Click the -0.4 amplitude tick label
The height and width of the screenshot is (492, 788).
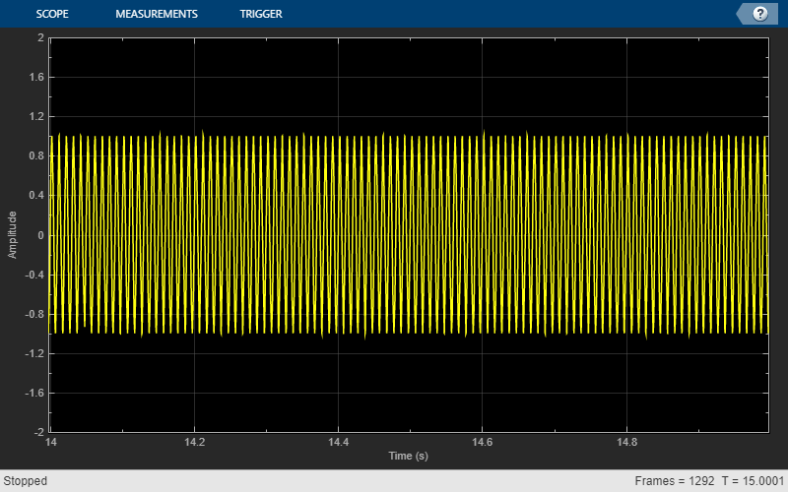34,275
